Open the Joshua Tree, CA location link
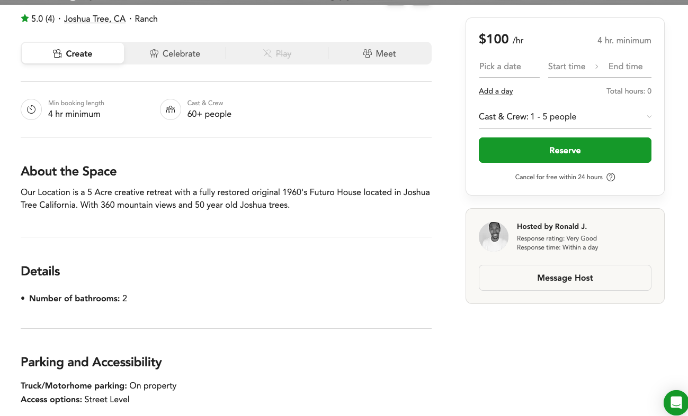Screen dimensions: 688x416 (x=95, y=19)
